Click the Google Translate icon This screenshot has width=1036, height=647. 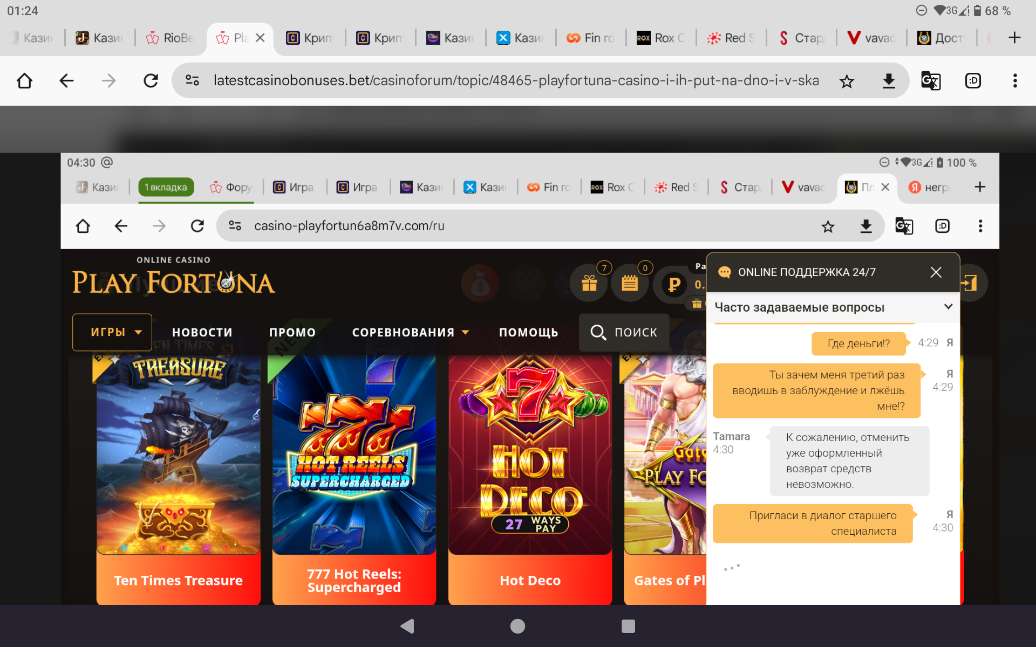point(930,81)
